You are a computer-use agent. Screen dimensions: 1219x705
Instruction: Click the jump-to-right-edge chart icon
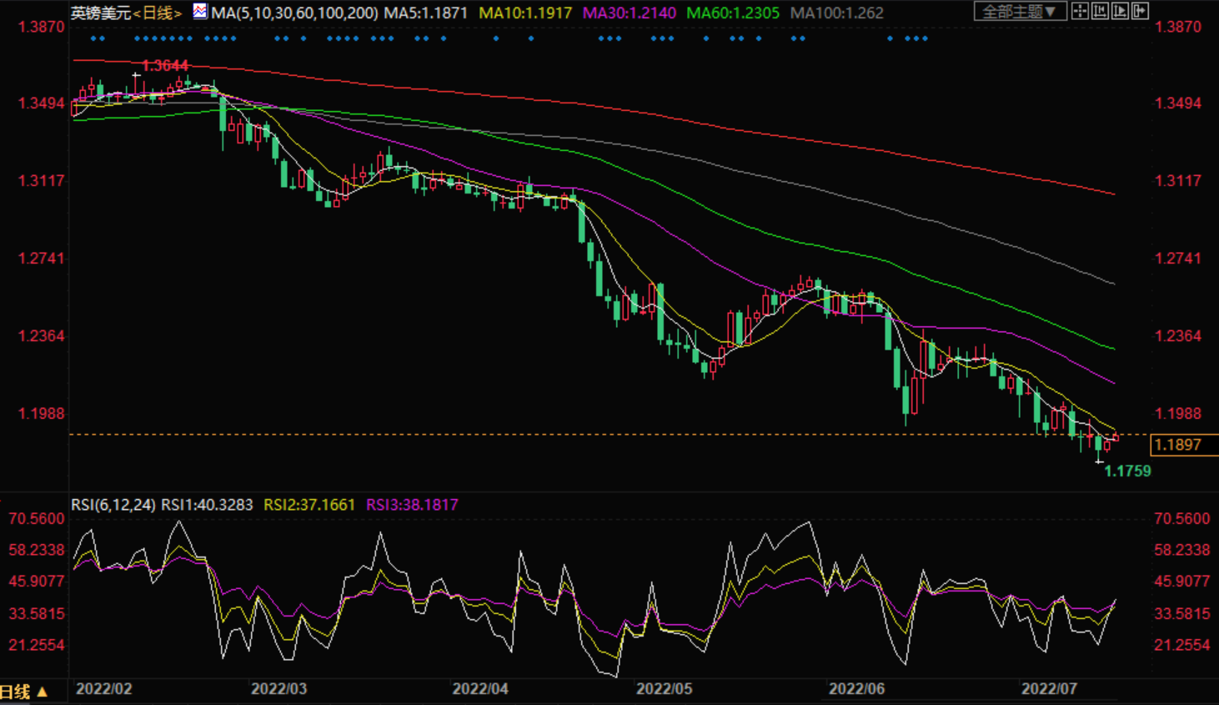click(1140, 11)
